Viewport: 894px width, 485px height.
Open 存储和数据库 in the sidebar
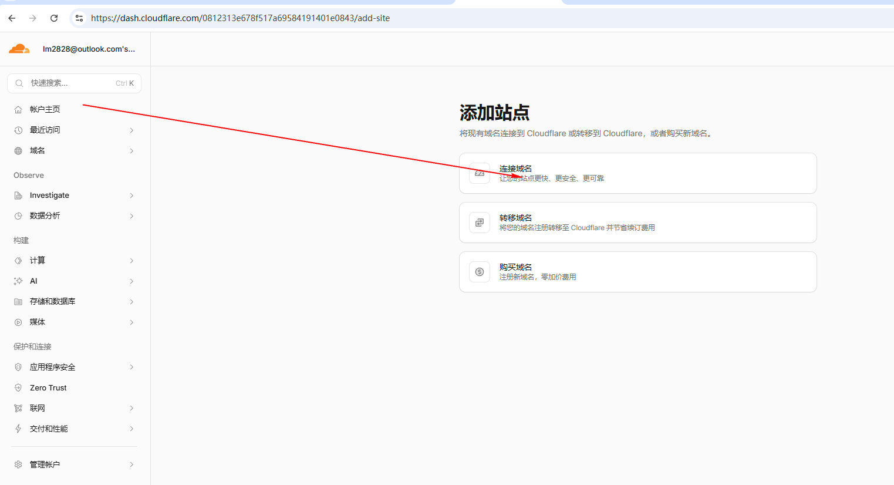74,301
